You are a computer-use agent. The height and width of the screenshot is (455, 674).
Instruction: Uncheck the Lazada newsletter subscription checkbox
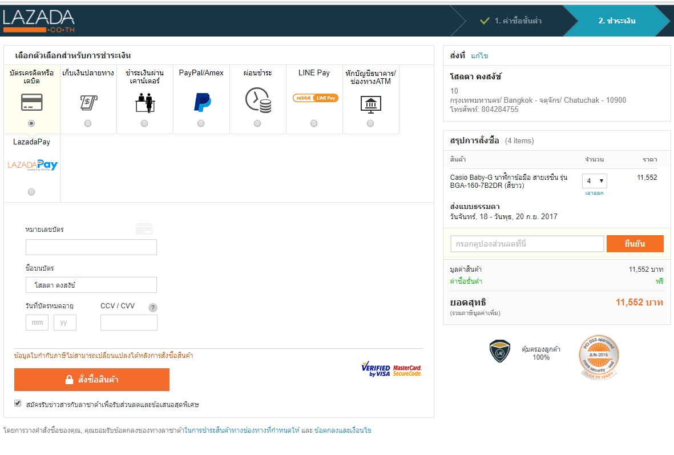pos(18,403)
